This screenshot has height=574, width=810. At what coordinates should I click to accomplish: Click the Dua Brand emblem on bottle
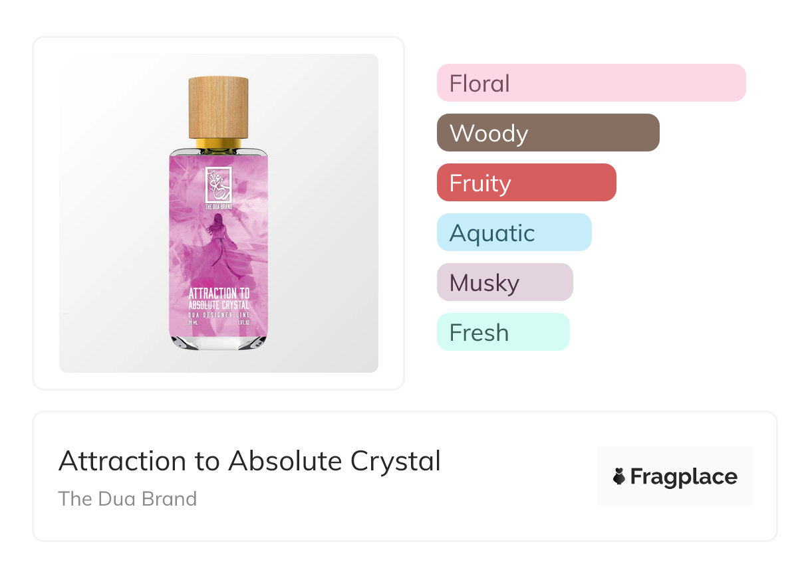[218, 184]
